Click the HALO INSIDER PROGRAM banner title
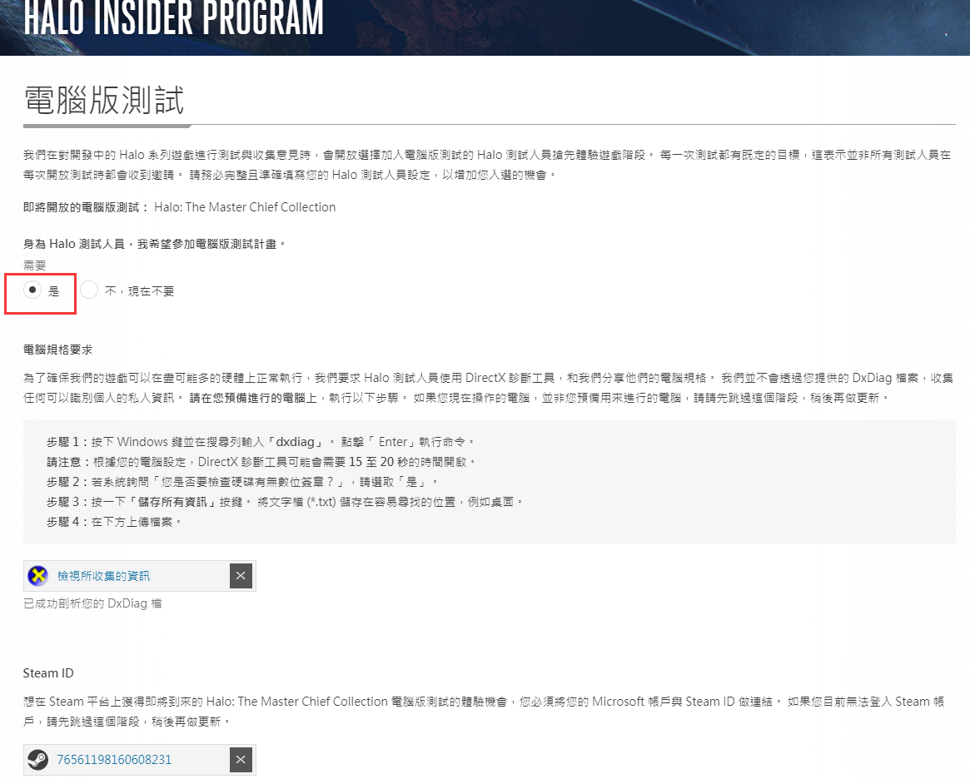Image resolution: width=970 pixels, height=779 pixels. [174, 18]
